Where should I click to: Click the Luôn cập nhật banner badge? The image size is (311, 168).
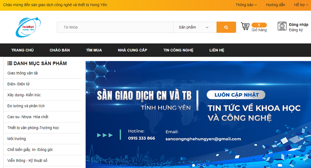pos(236,95)
